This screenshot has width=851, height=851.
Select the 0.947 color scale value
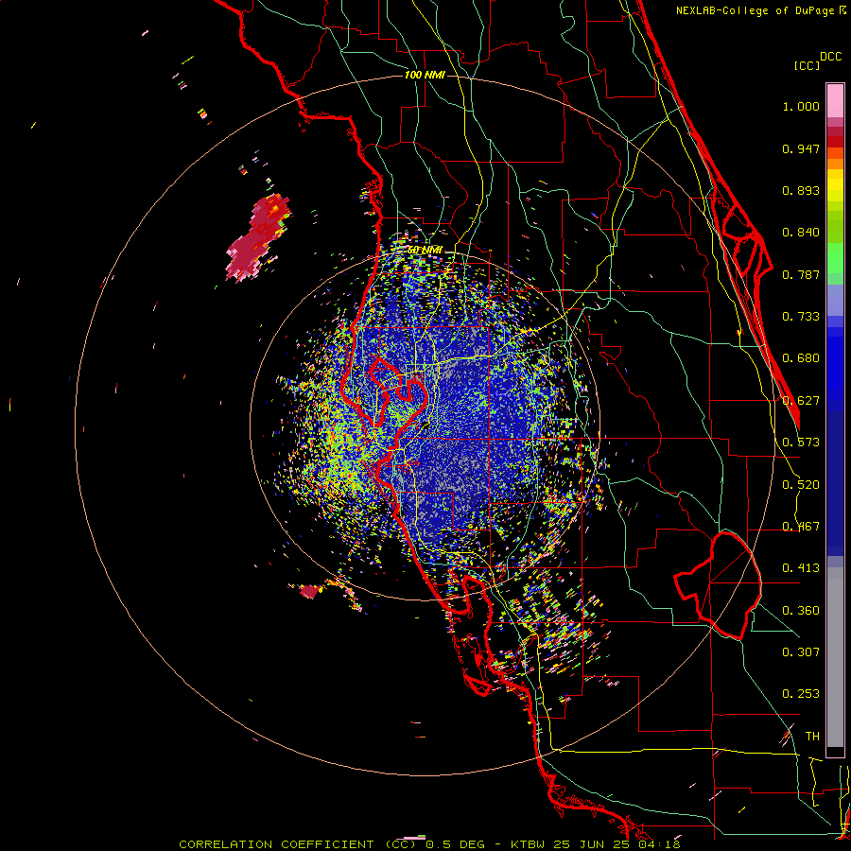(x=801, y=148)
